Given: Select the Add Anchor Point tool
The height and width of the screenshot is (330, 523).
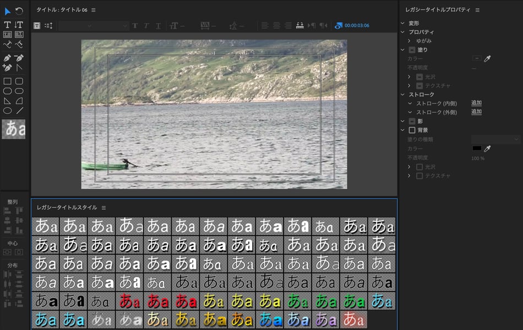Looking at the screenshot, I should [x=8, y=68].
